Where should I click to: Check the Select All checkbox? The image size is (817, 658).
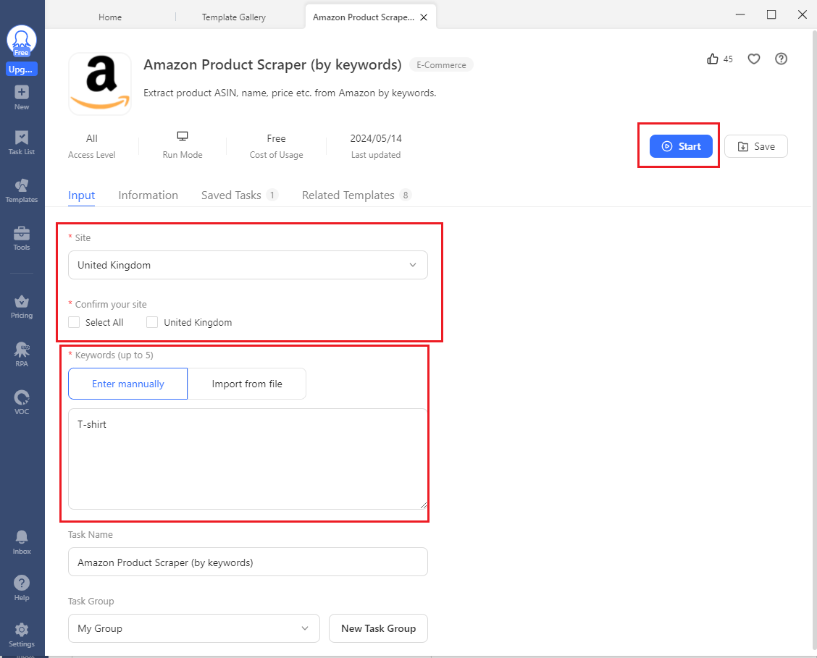click(x=74, y=322)
